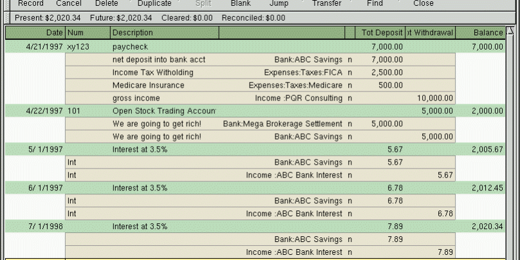Viewport: 520px width, 260px height.
Task: Jump to a blank transaction with Blank
Action: 240,4
